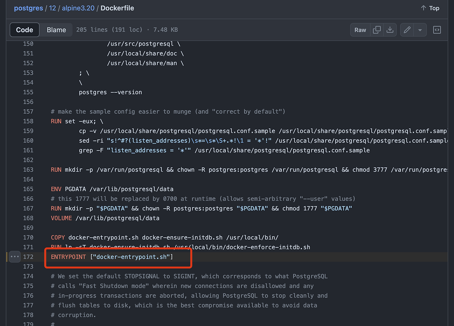Open the alpine3.20 directory breadcrumb
The image size is (454, 326).
78,8
